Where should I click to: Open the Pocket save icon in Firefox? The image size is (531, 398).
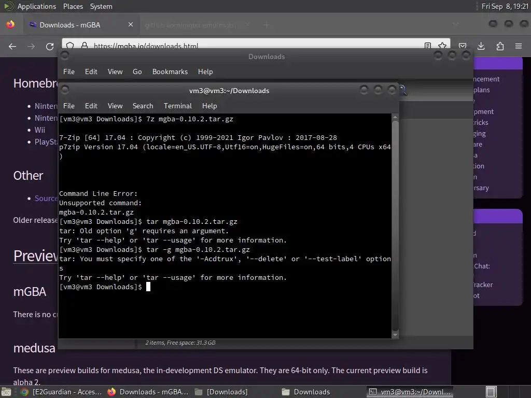[x=463, y=46]
